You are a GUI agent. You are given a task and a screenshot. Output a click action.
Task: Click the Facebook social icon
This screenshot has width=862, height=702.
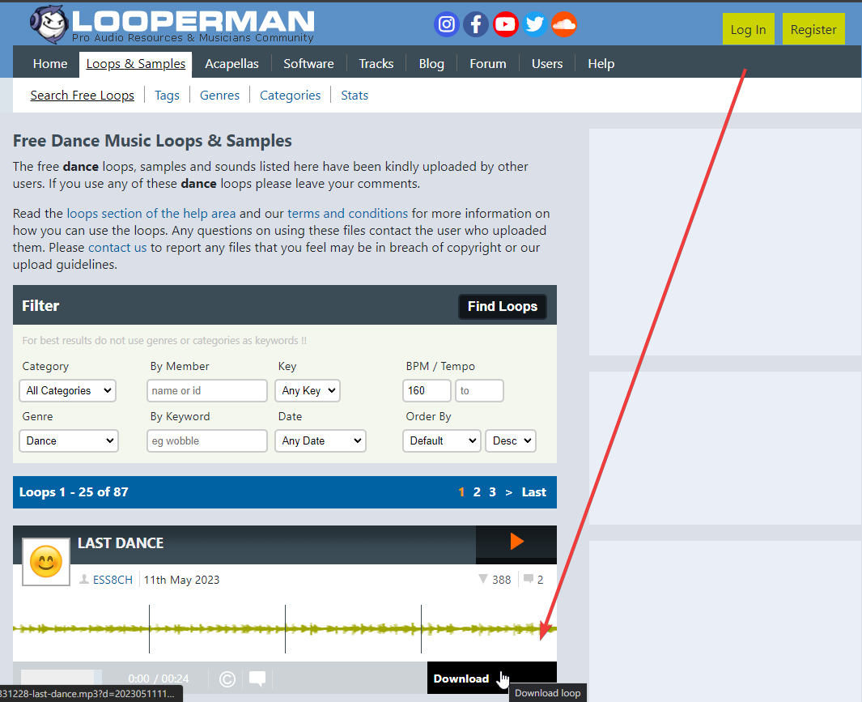click(476, 25)
